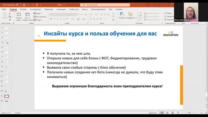Click the decrease font size icon
Viewport: 208px width, 117px height.
[x=82, y=14]
